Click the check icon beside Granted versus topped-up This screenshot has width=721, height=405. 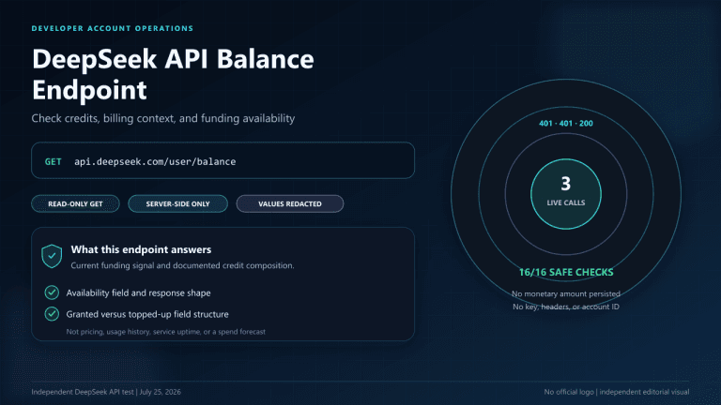point(52,314)
